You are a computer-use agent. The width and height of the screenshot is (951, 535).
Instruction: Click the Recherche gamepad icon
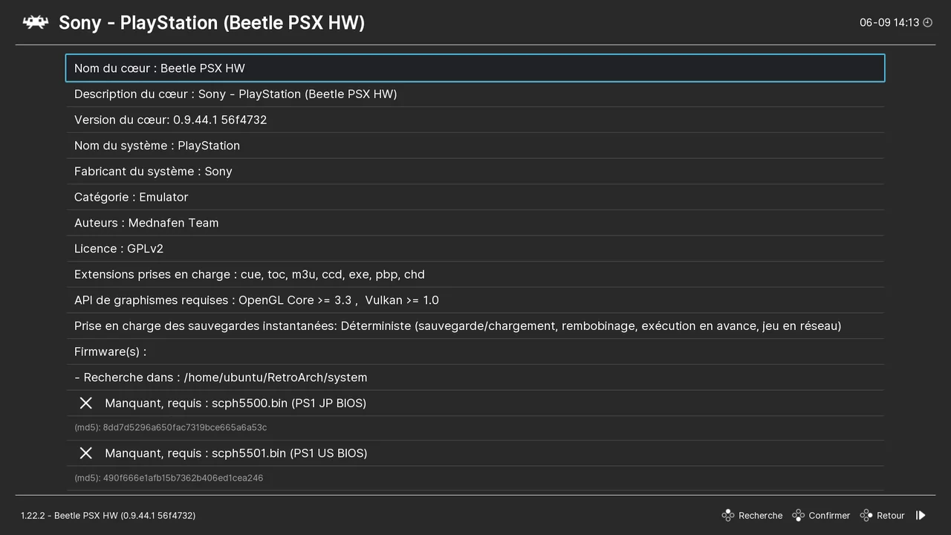728,515
